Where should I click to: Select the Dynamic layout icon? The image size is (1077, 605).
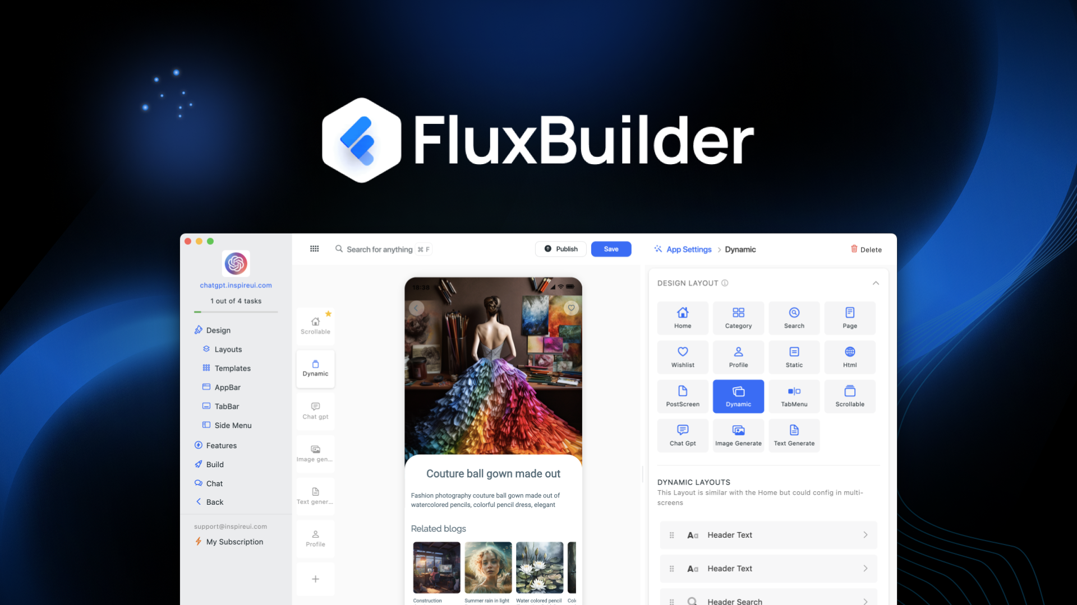(x=738, y=395)
